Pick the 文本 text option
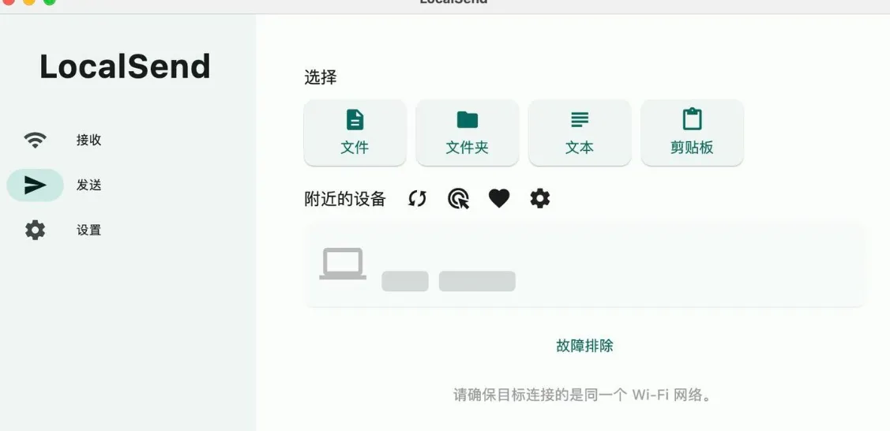This screenshot has width=890, height=431. point(580,133)
